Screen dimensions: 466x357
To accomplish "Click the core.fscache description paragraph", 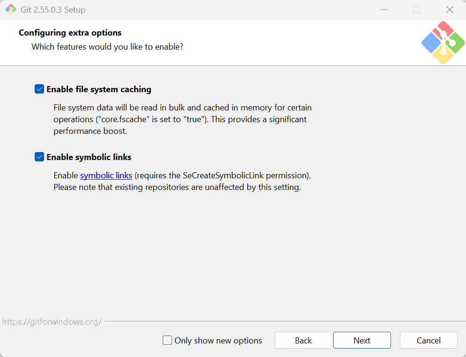I will 182,119.
